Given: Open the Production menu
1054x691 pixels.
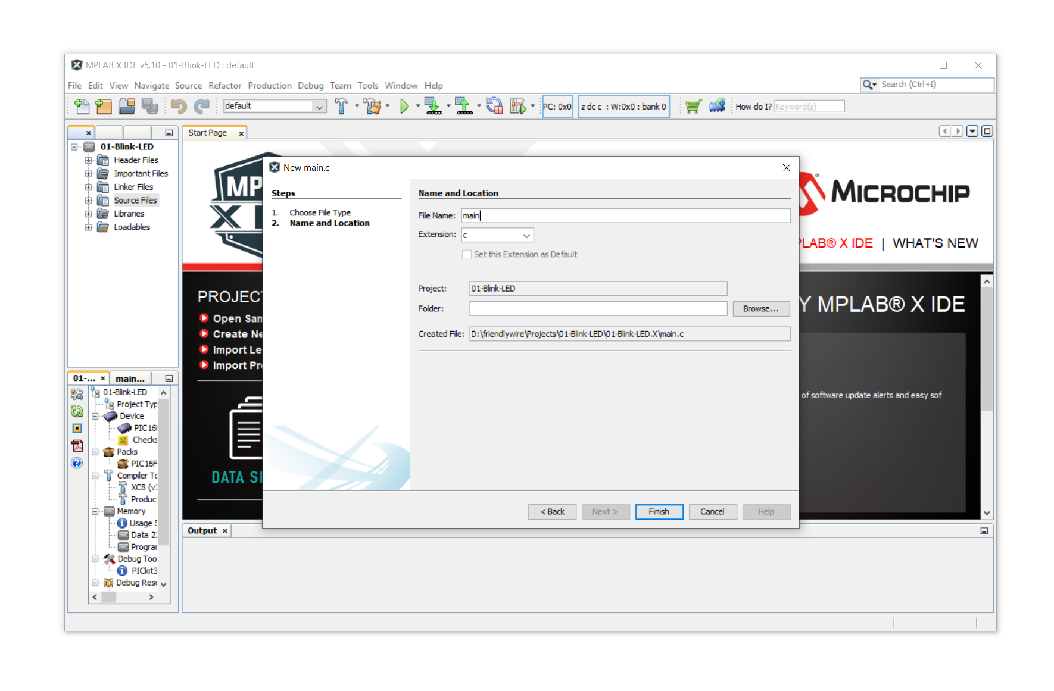Looking at the screenshot, I should [x=269, y=86].
